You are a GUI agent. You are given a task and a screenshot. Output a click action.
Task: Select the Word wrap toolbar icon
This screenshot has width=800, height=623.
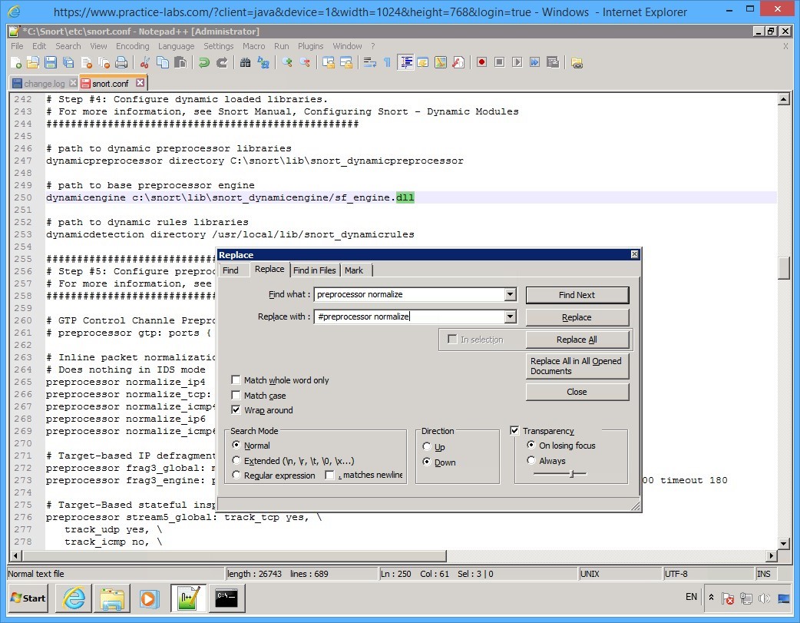tap(370, 62)
